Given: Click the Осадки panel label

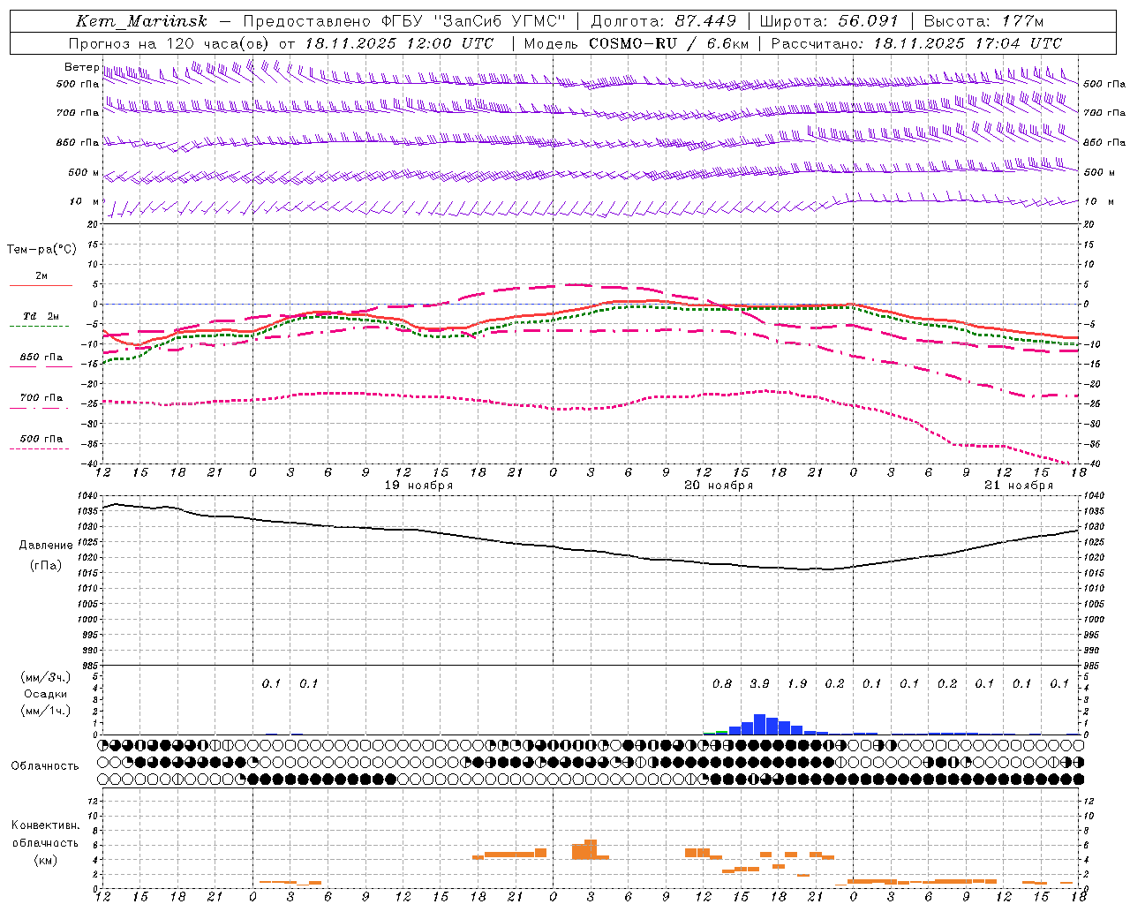Looking at the screenshot, I should coord(45,694).
